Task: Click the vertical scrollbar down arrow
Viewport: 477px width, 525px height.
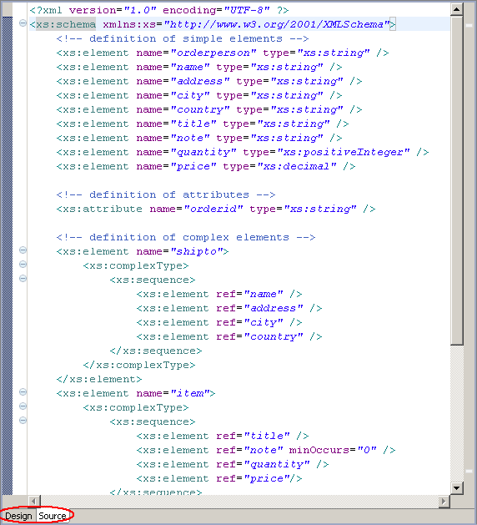Action: (x=457, y=487)
